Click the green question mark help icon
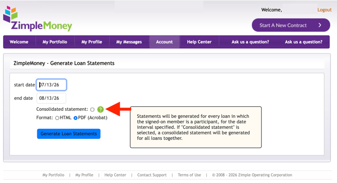The image size is (337, 183). [101, 109]
